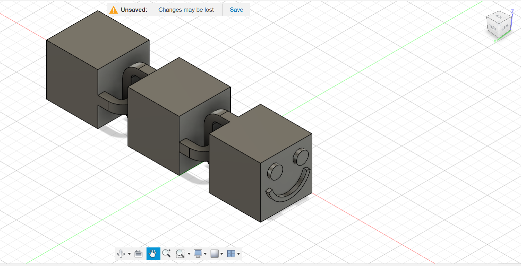Click the TOP face of ViewCube
Screen dimensions: 521x266
coord(498,17)
